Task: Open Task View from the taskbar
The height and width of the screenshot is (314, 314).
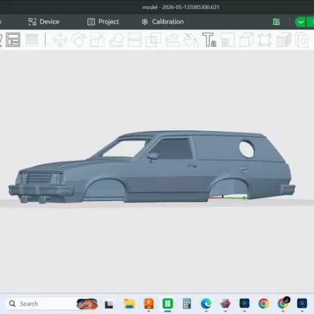Action: pyautogui.click(x=109, y=304)
